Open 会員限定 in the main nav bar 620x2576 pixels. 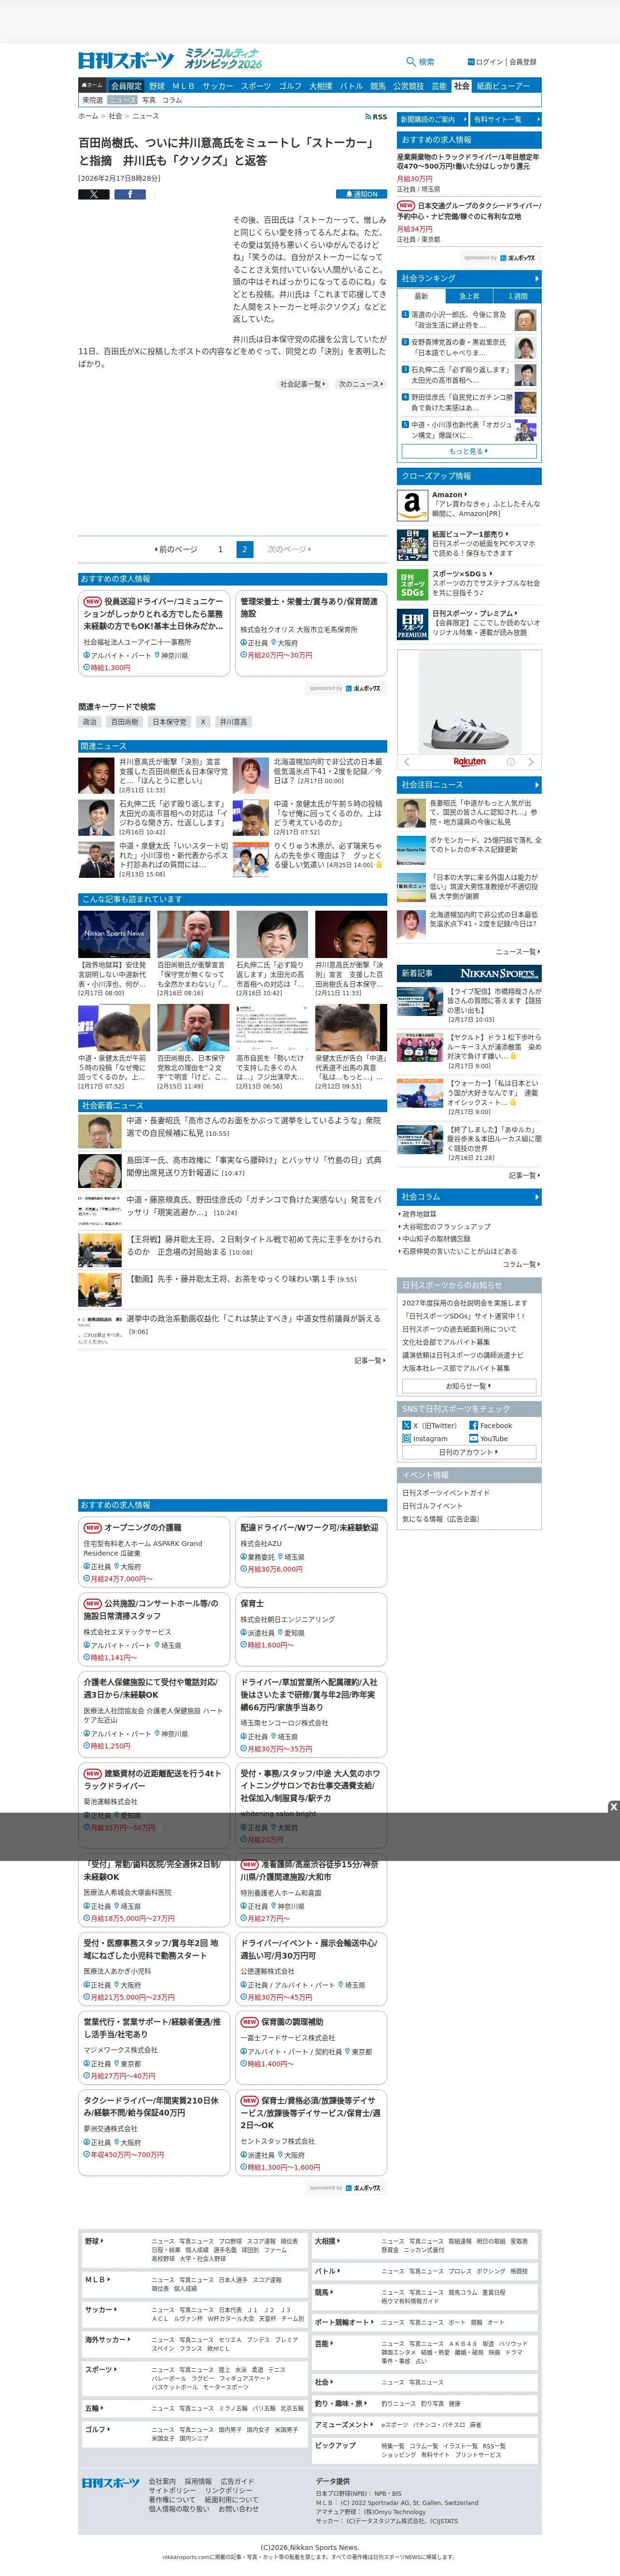click(x=126, y=86)
